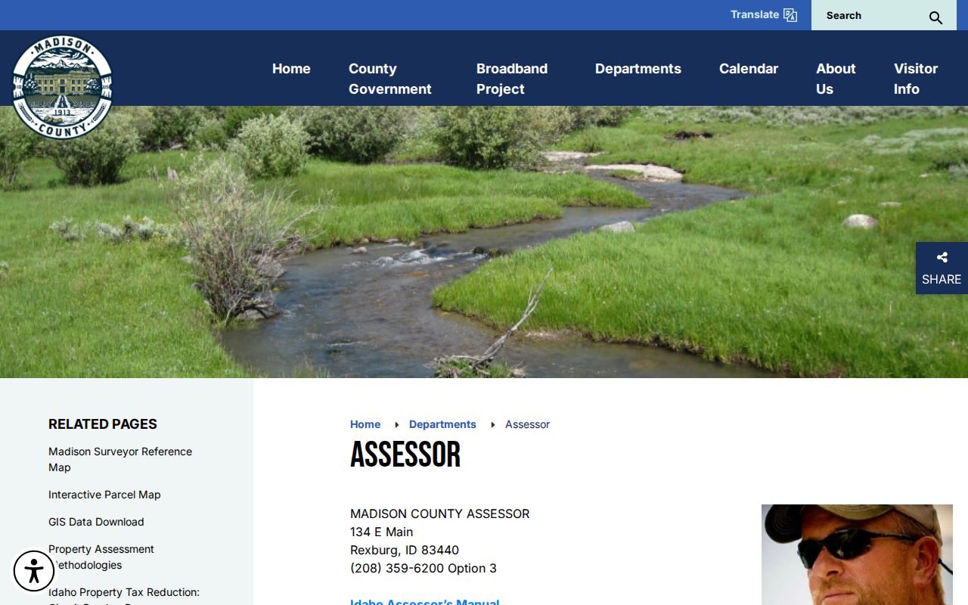Open Madison Surveyor Reference Map link
Image resolution: width=968 pixels, height=605 pixels.
click(x=120, y=459)
